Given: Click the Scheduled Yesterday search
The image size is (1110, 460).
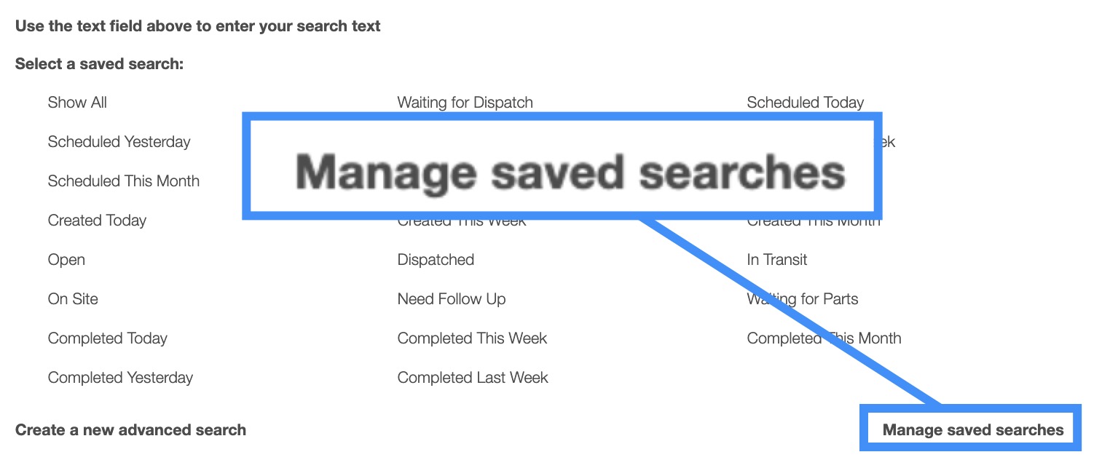Looking at the screenshot, I should point(119,142).
